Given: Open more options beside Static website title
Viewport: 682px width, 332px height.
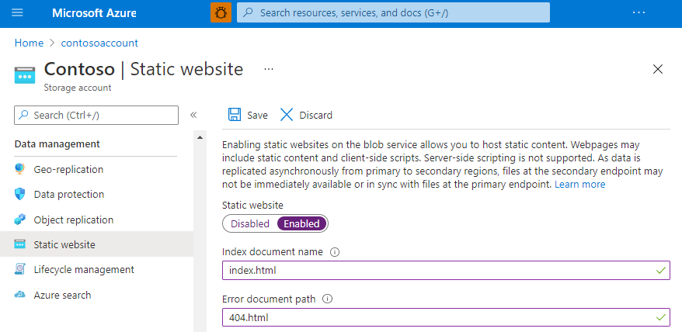Looking at the screenshot, I should coord(269,69).
